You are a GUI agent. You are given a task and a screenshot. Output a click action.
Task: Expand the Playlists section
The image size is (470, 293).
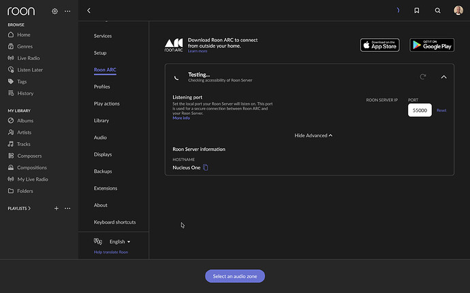click(x=19, y=208)
